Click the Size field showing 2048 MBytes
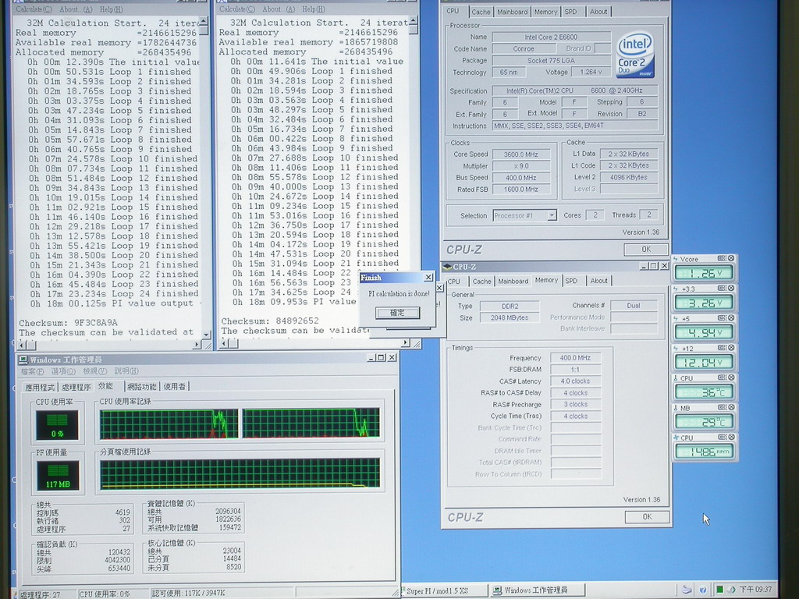This screenshot has height=599, width=799. pyautogui.click(x=509, y=318)
